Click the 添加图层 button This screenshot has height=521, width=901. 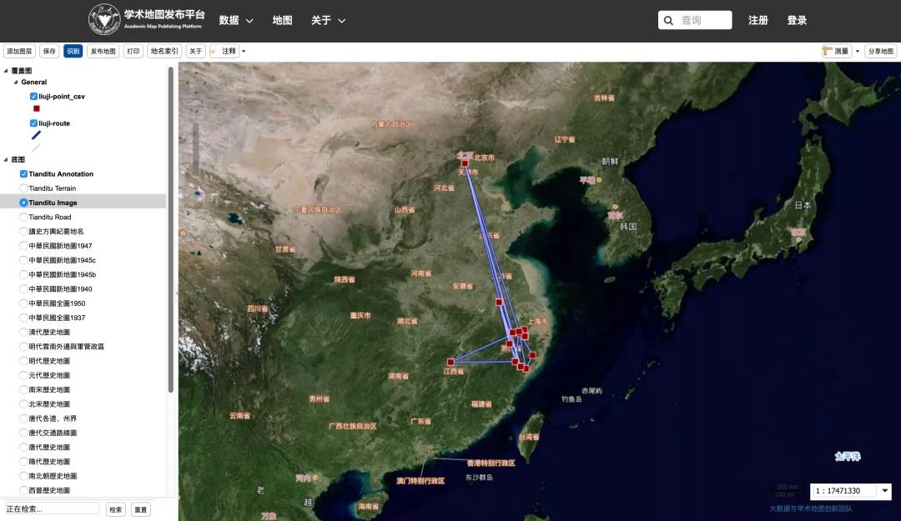coord(19,51)
